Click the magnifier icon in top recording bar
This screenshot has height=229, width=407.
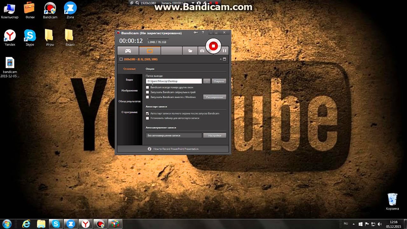point(137,3)
